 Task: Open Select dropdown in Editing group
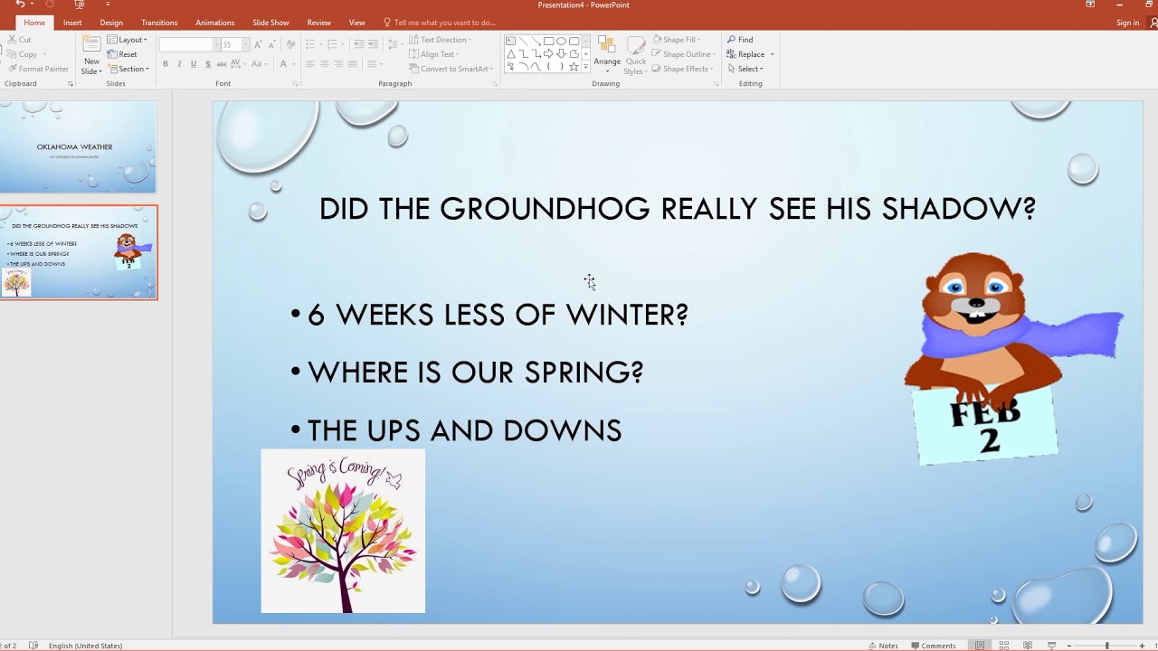point(745,69)
